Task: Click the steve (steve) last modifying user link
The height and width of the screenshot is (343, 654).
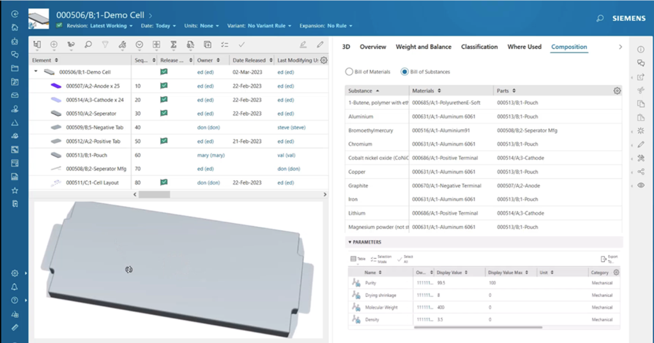Action: [291, 128]
